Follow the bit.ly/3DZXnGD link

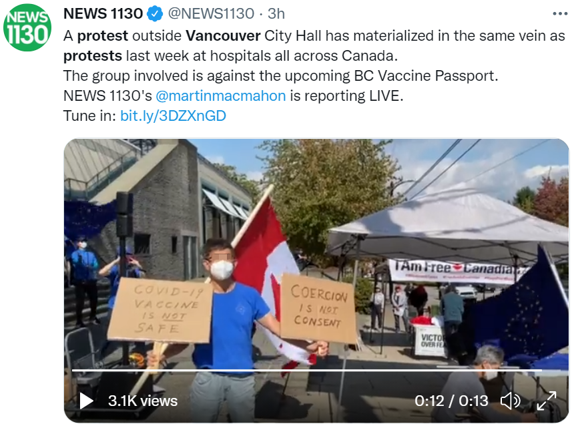tap(173, 116)
